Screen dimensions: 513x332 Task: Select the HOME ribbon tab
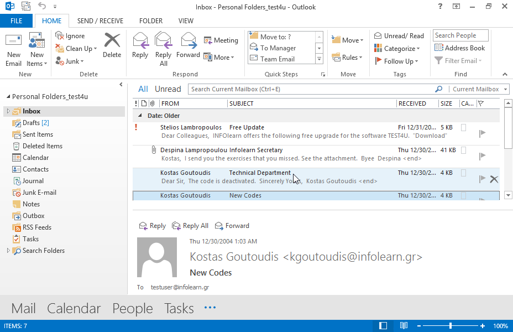click(x=52, y=21)
